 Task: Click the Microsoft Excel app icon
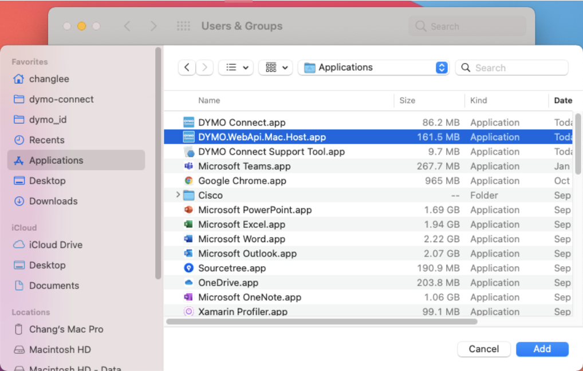point(188,224)
